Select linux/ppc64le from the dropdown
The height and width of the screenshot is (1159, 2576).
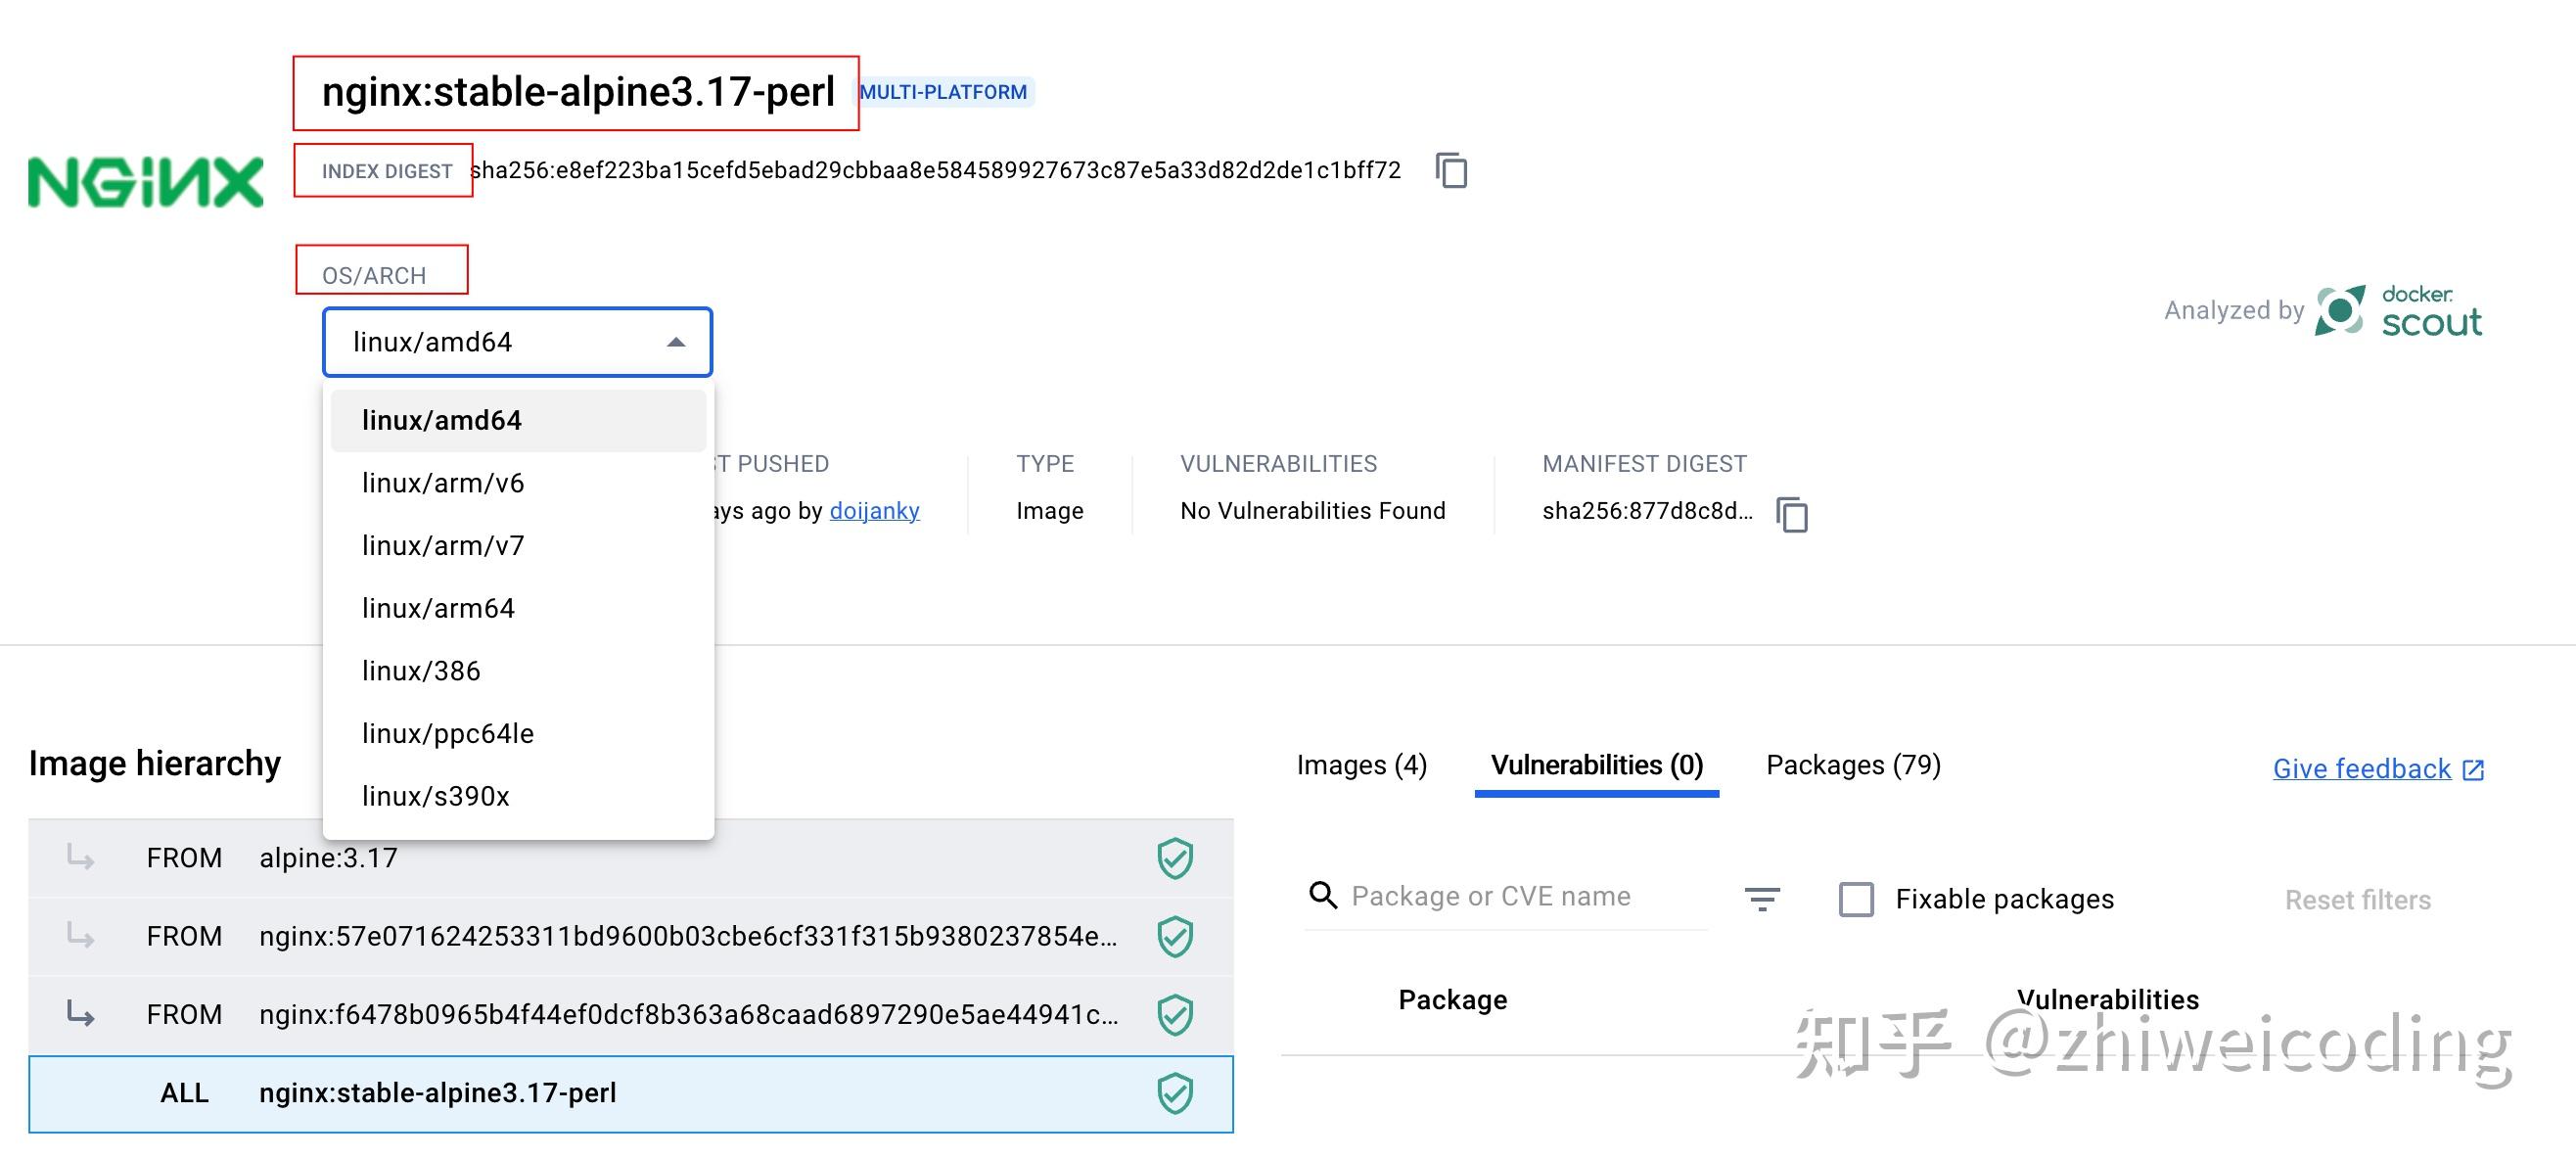point(448,733)
